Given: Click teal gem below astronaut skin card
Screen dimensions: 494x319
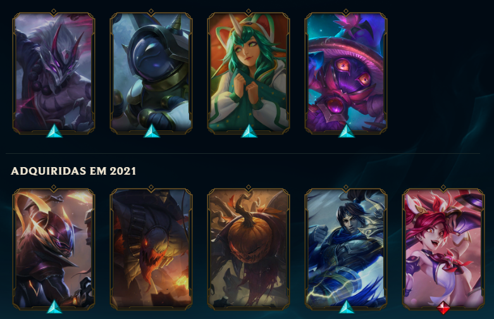Looking at the screenshot, I should tap(152, 131).
